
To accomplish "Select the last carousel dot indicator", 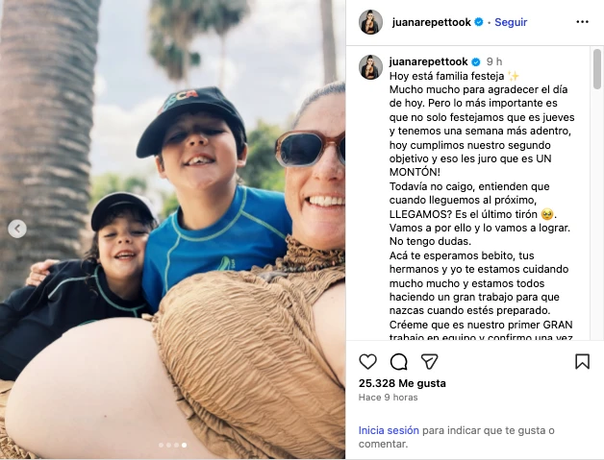I will 184,445.
